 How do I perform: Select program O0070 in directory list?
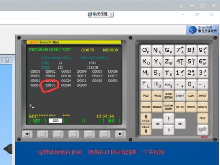point(51,85)
